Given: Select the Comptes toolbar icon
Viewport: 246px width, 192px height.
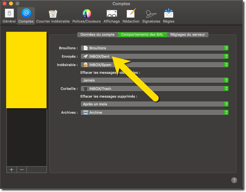Looking at the screenshot, I should click(26, 16).
